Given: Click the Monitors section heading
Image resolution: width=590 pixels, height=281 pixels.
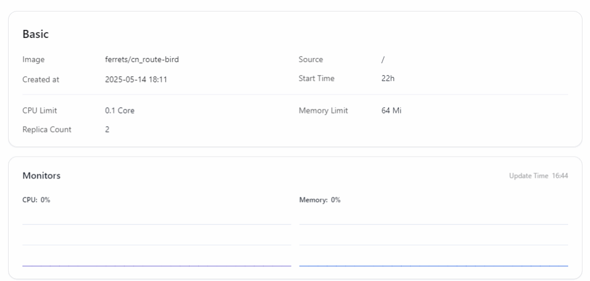Looking at the screenshot, I should click(x=41, y=176).
